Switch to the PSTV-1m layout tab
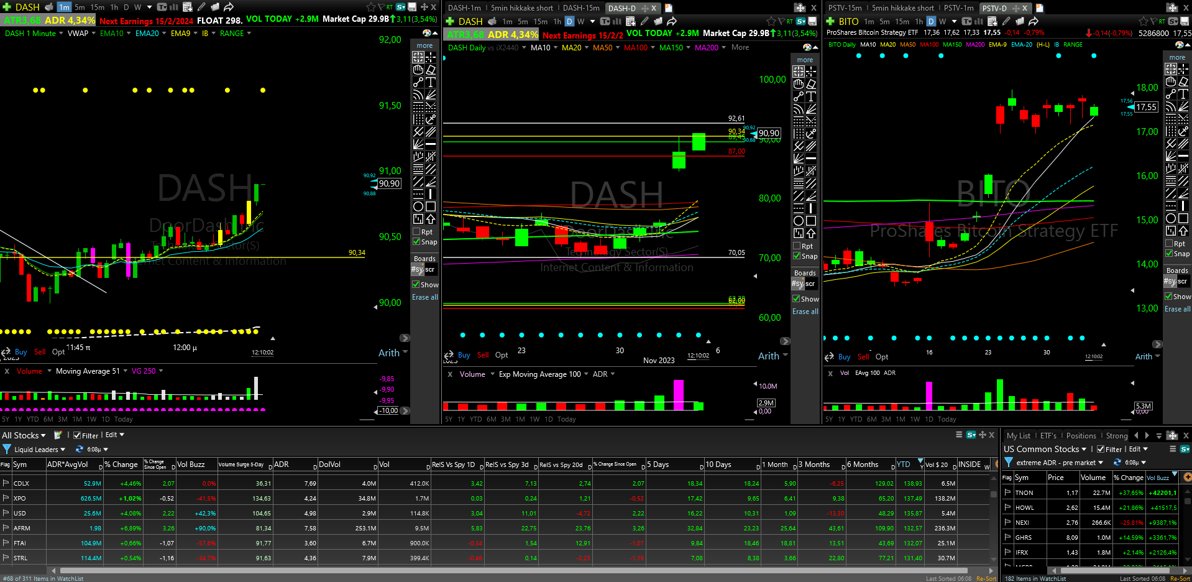The image size is (1192, 582). (958, 8)
